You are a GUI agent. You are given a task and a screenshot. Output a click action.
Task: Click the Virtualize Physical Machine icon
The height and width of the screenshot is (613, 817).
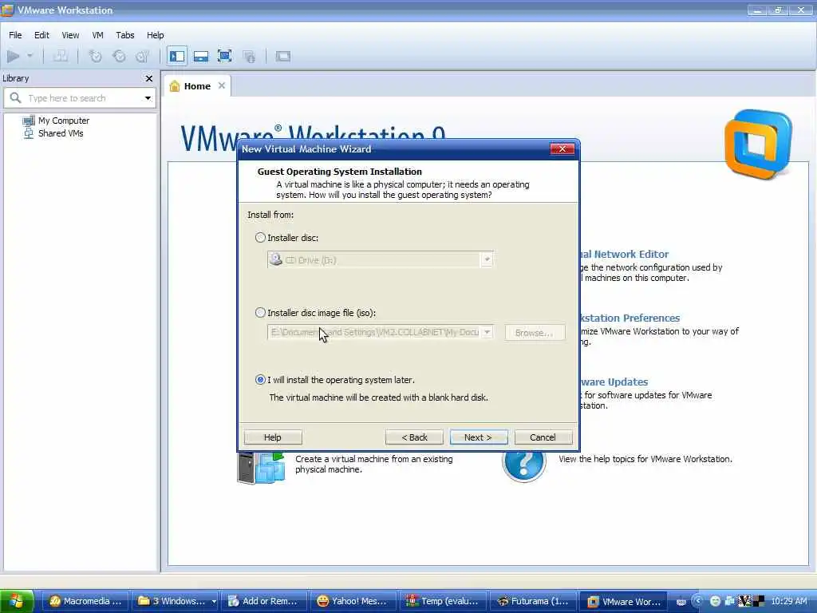[x=261, y=468]
